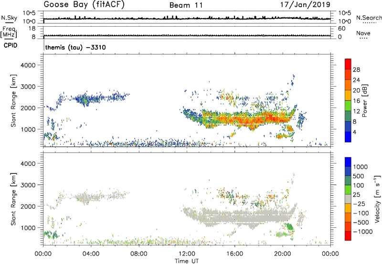Image resolution: width=382 pixels, height=264 pixels.
Task: Click the "08:00" time tick label
Action: click(x=139, y=254)
